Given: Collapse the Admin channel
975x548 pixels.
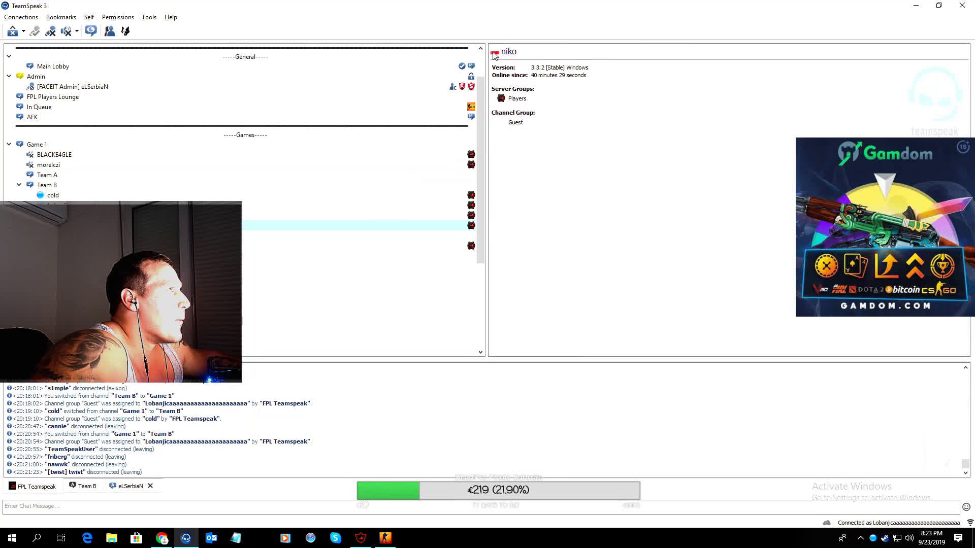Looking at the screenshot, I should coord(9,76).
